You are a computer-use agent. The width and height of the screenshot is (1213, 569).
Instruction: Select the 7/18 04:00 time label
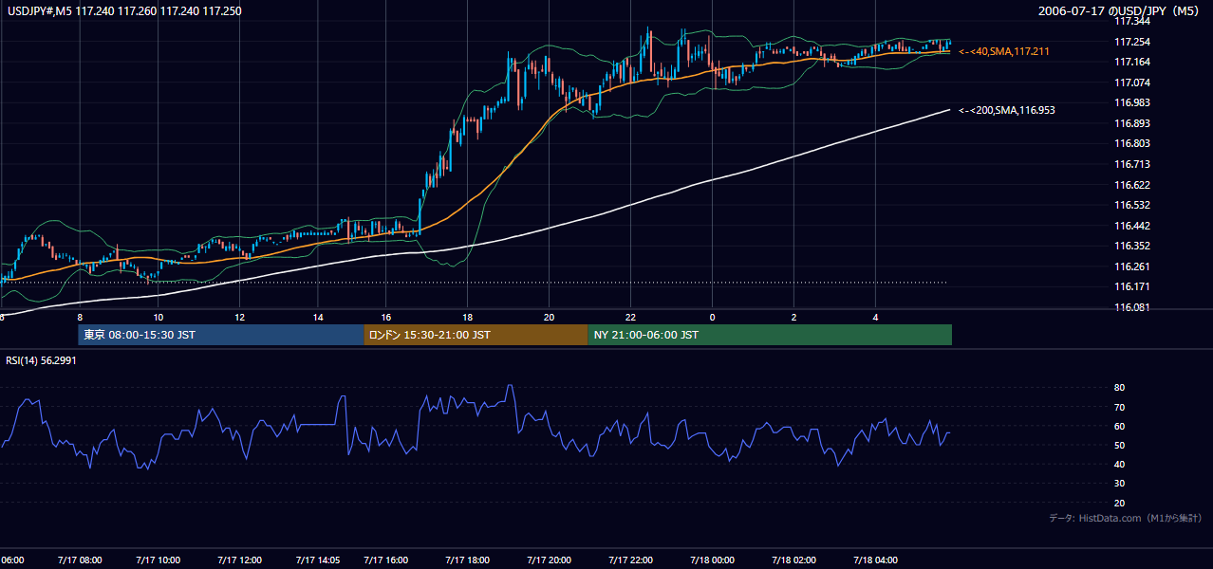[876, 560]
